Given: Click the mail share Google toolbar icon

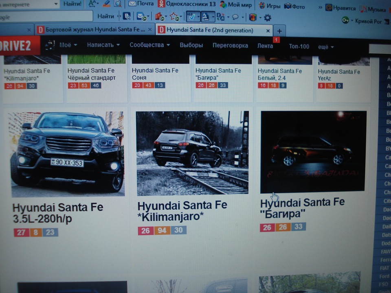Looking at the screenshot, I should point(141,17).
